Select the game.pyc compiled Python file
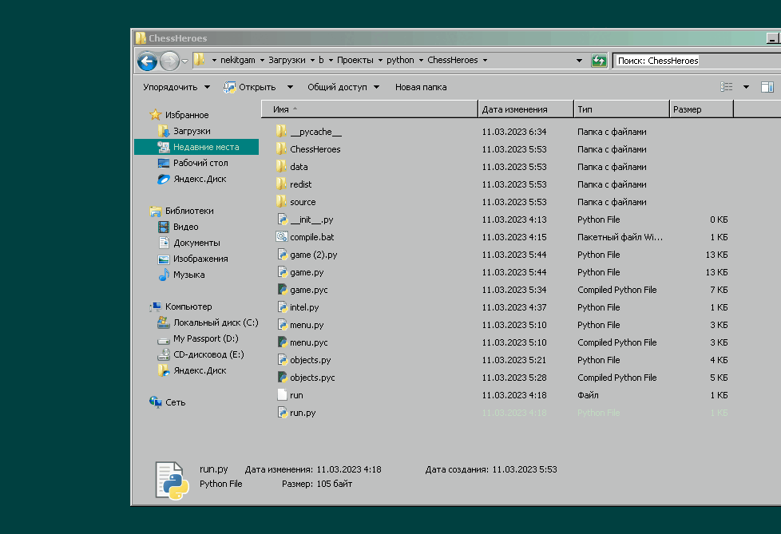 281,290
